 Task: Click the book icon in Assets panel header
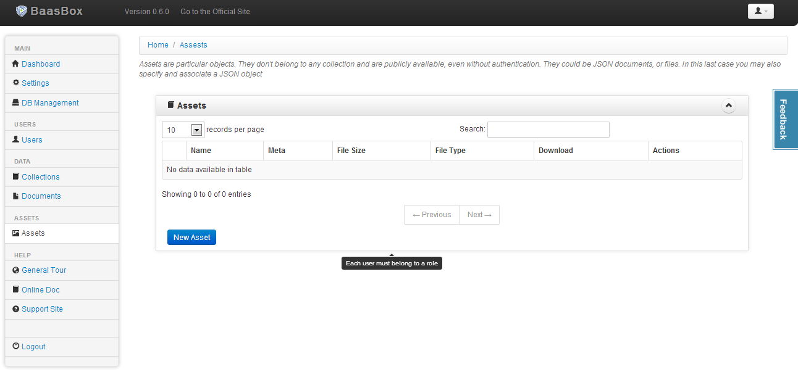tap(171, 105)
